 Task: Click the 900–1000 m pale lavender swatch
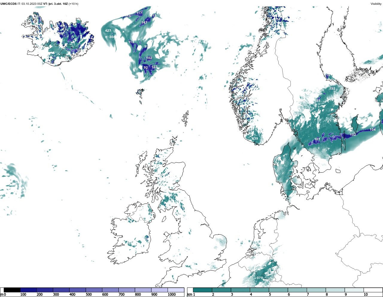pos(159,290)
